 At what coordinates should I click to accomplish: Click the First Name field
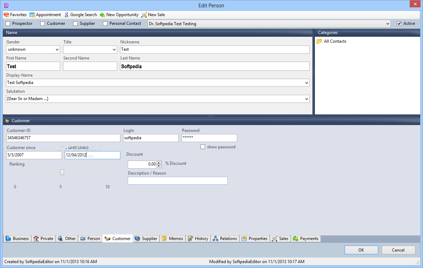tap(33, 66)
